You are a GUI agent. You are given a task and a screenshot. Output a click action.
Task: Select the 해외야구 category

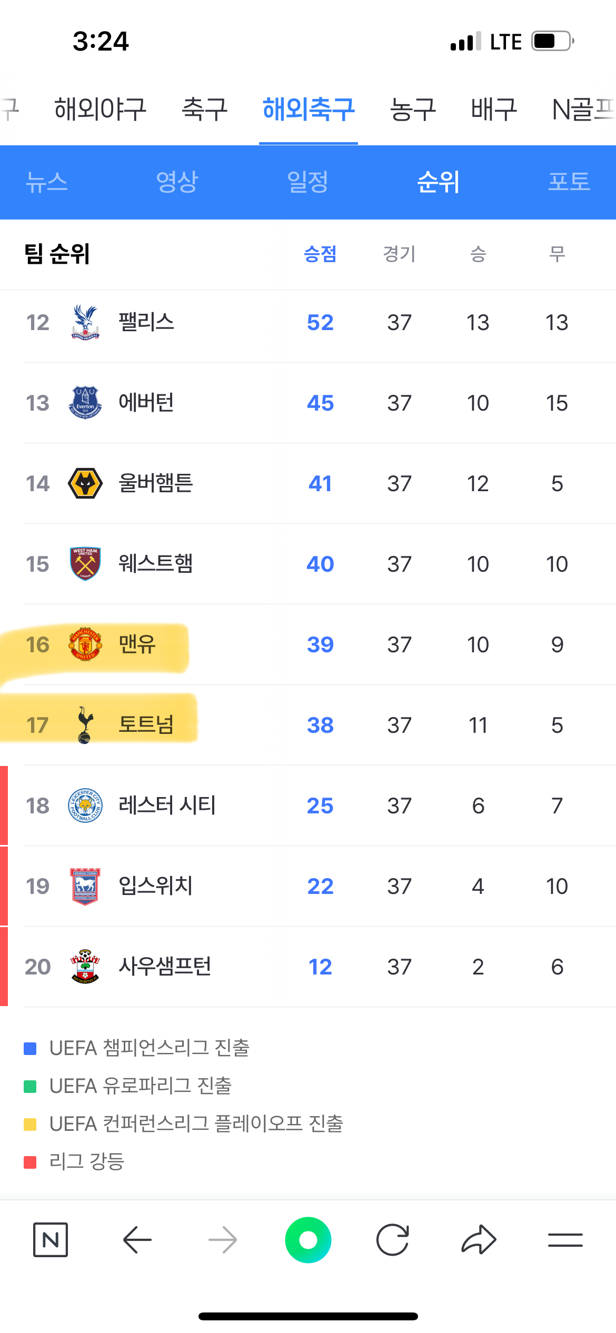(x=100, y=109)
